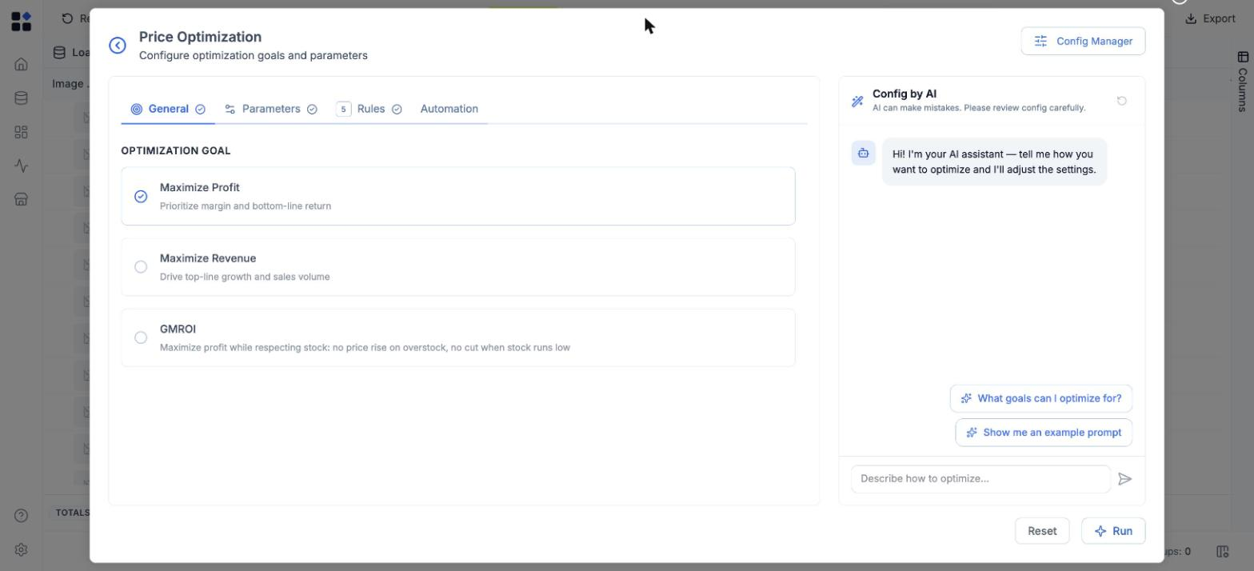Image resolution: width=1254 pixels, height=571 pixels.
Task: Click the Export button in background page
Action: 1209,18
